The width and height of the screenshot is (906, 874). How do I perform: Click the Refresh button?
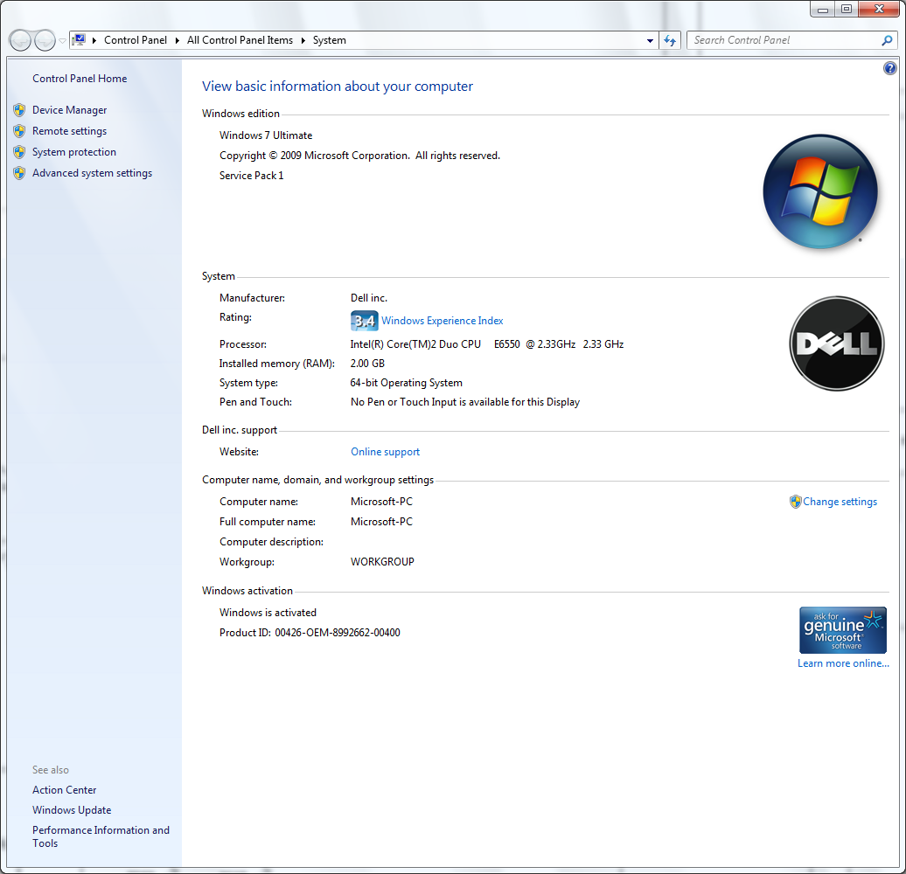pyautogui.click(x=670, y=40)
